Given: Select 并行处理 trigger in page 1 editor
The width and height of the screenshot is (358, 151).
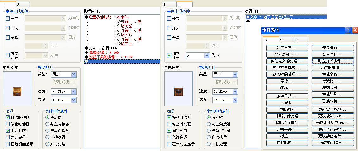Looking at the screenshot, I should 47,144.
